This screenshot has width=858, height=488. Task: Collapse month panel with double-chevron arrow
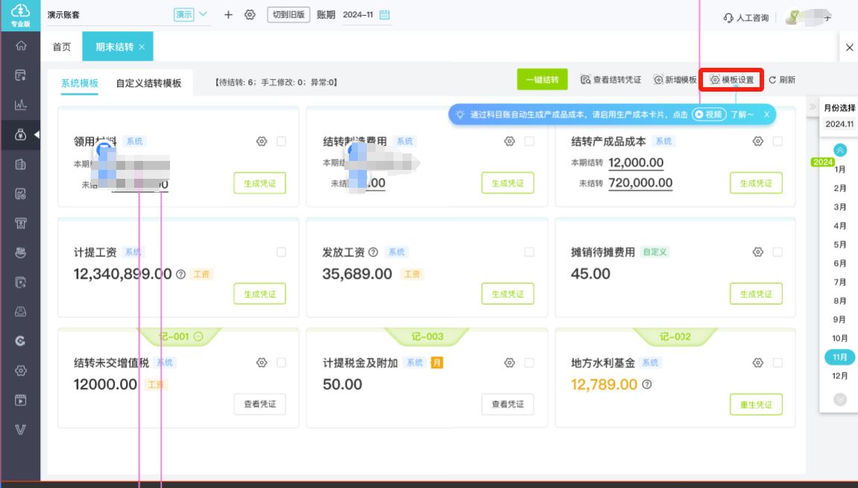[812, 107]
